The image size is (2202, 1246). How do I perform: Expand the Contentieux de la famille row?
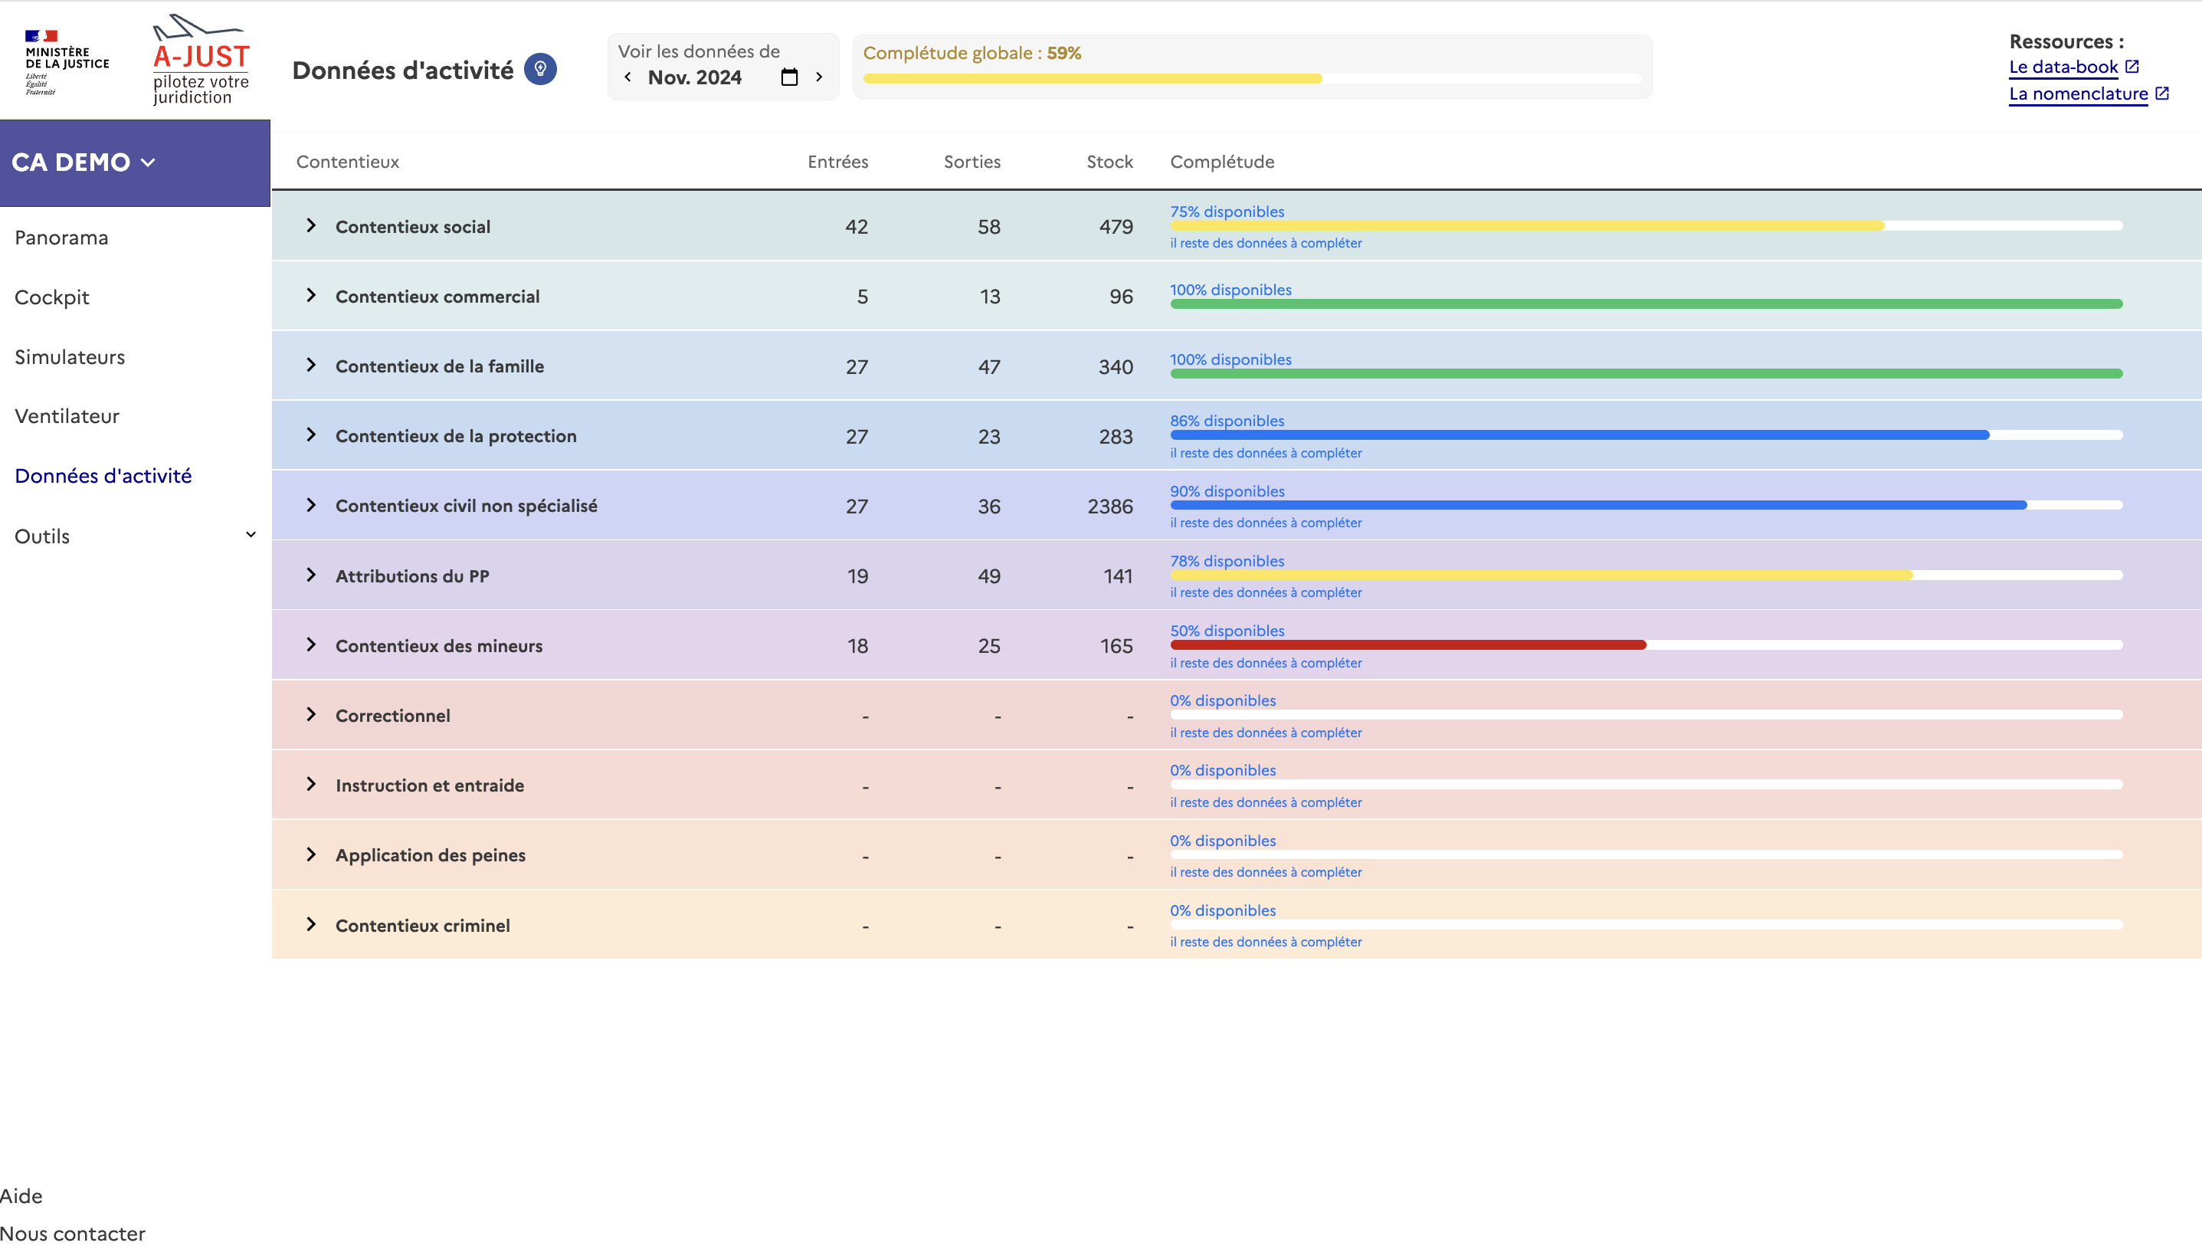(x=311, y=366)
